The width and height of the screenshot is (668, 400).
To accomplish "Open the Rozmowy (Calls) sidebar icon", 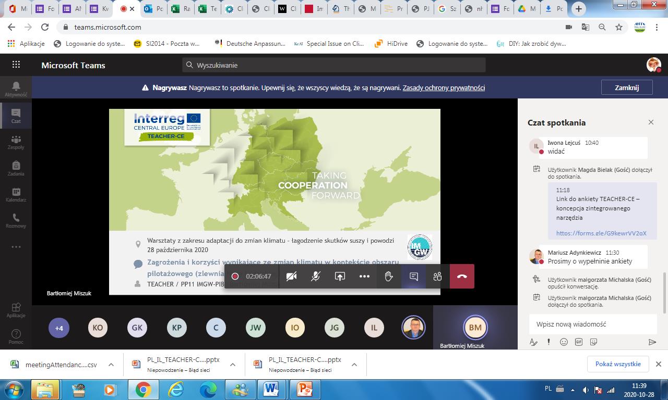I will pos(16,220).
